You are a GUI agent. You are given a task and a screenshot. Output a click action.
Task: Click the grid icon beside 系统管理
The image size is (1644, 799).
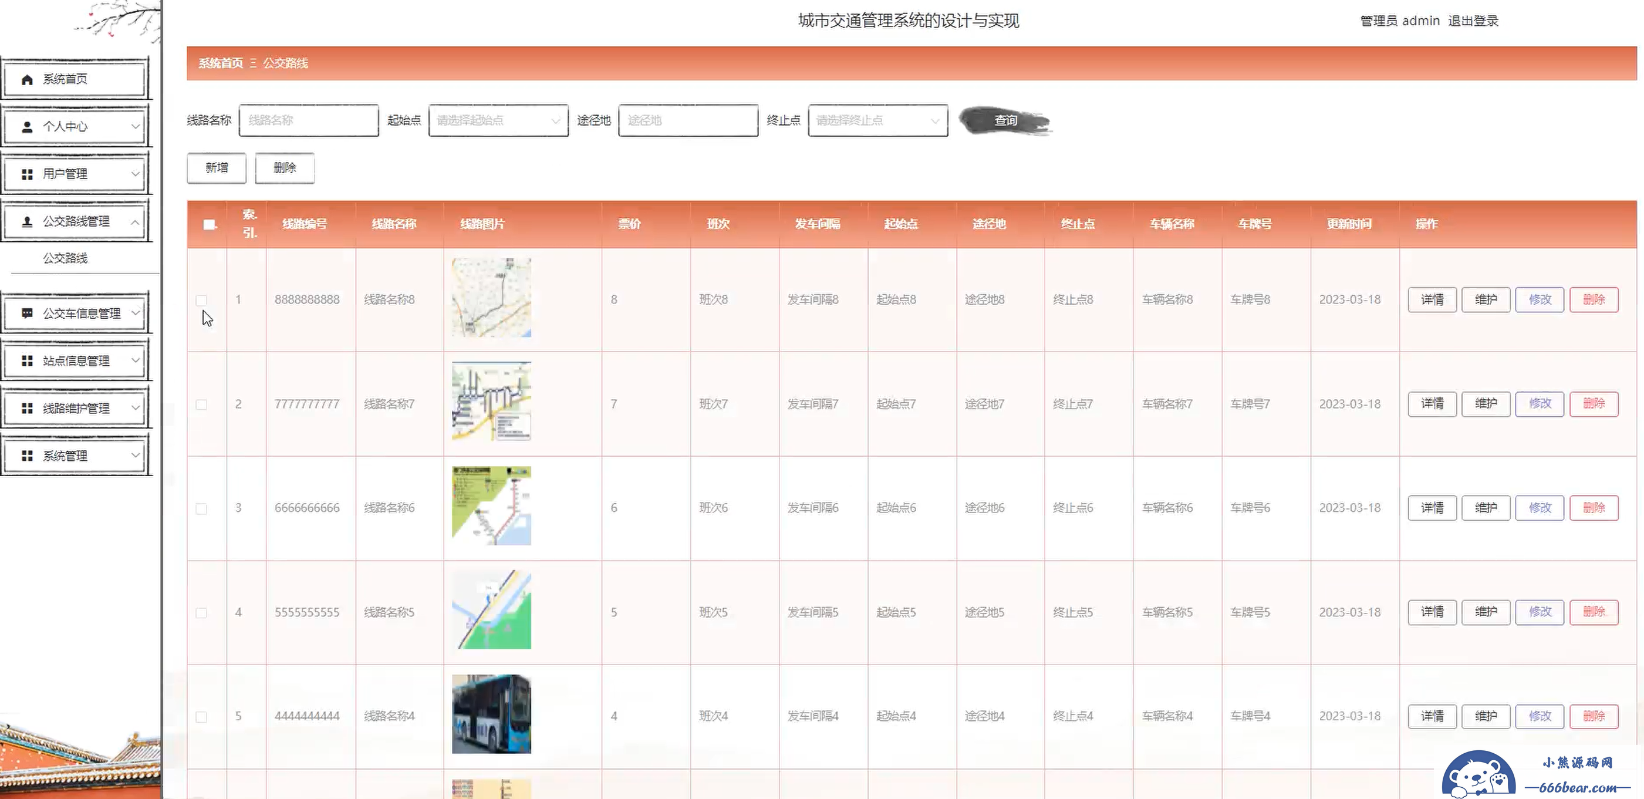point(27,456)
